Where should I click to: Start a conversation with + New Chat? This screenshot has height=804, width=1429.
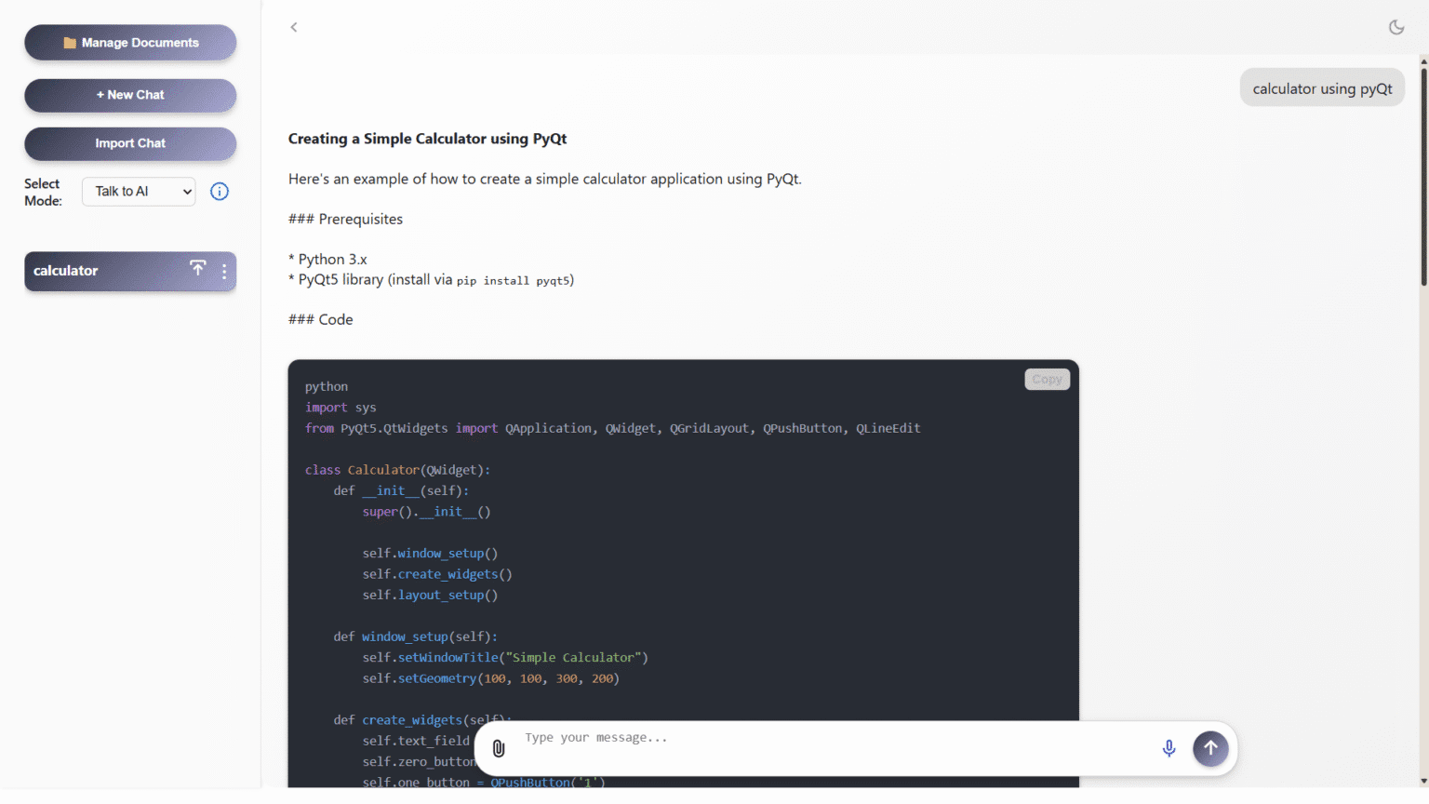pyautogui.click(x=130, y=95)
